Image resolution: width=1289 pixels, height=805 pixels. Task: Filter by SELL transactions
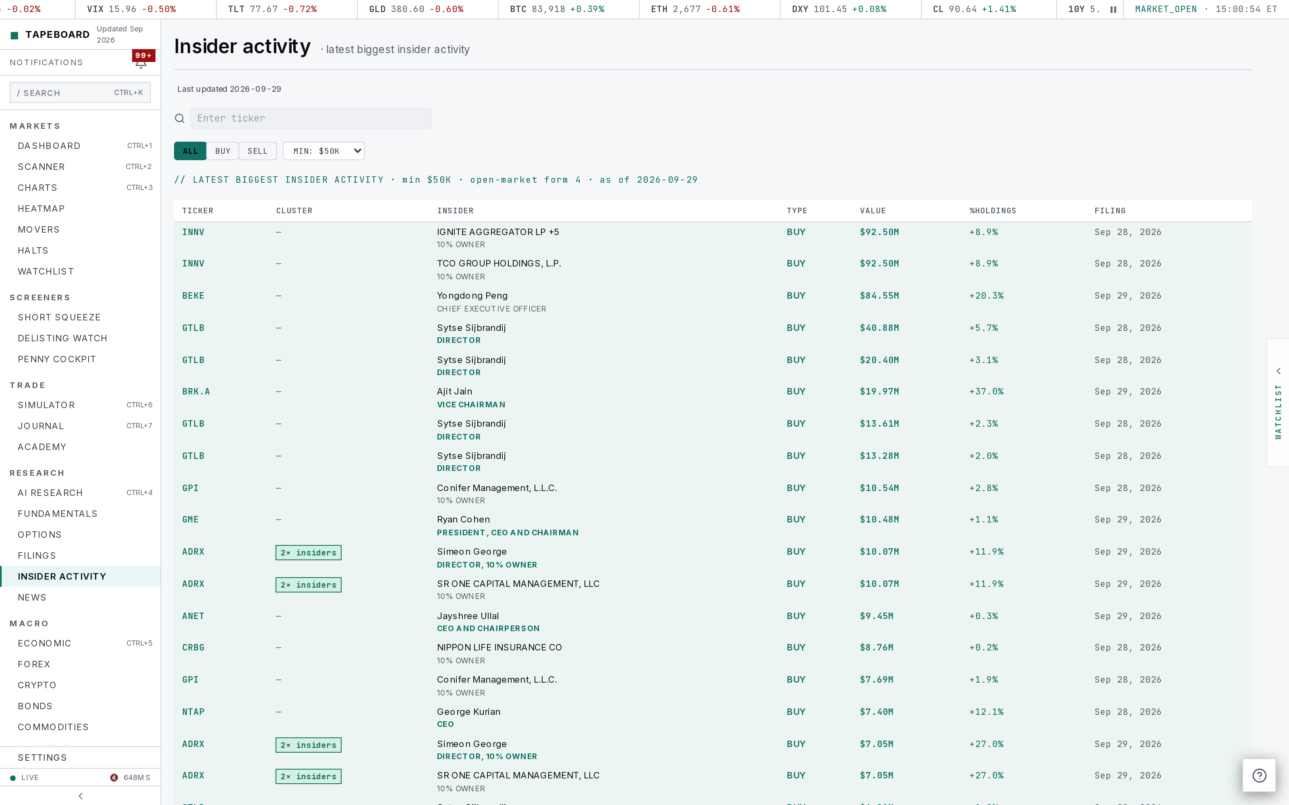coord(258,151)
